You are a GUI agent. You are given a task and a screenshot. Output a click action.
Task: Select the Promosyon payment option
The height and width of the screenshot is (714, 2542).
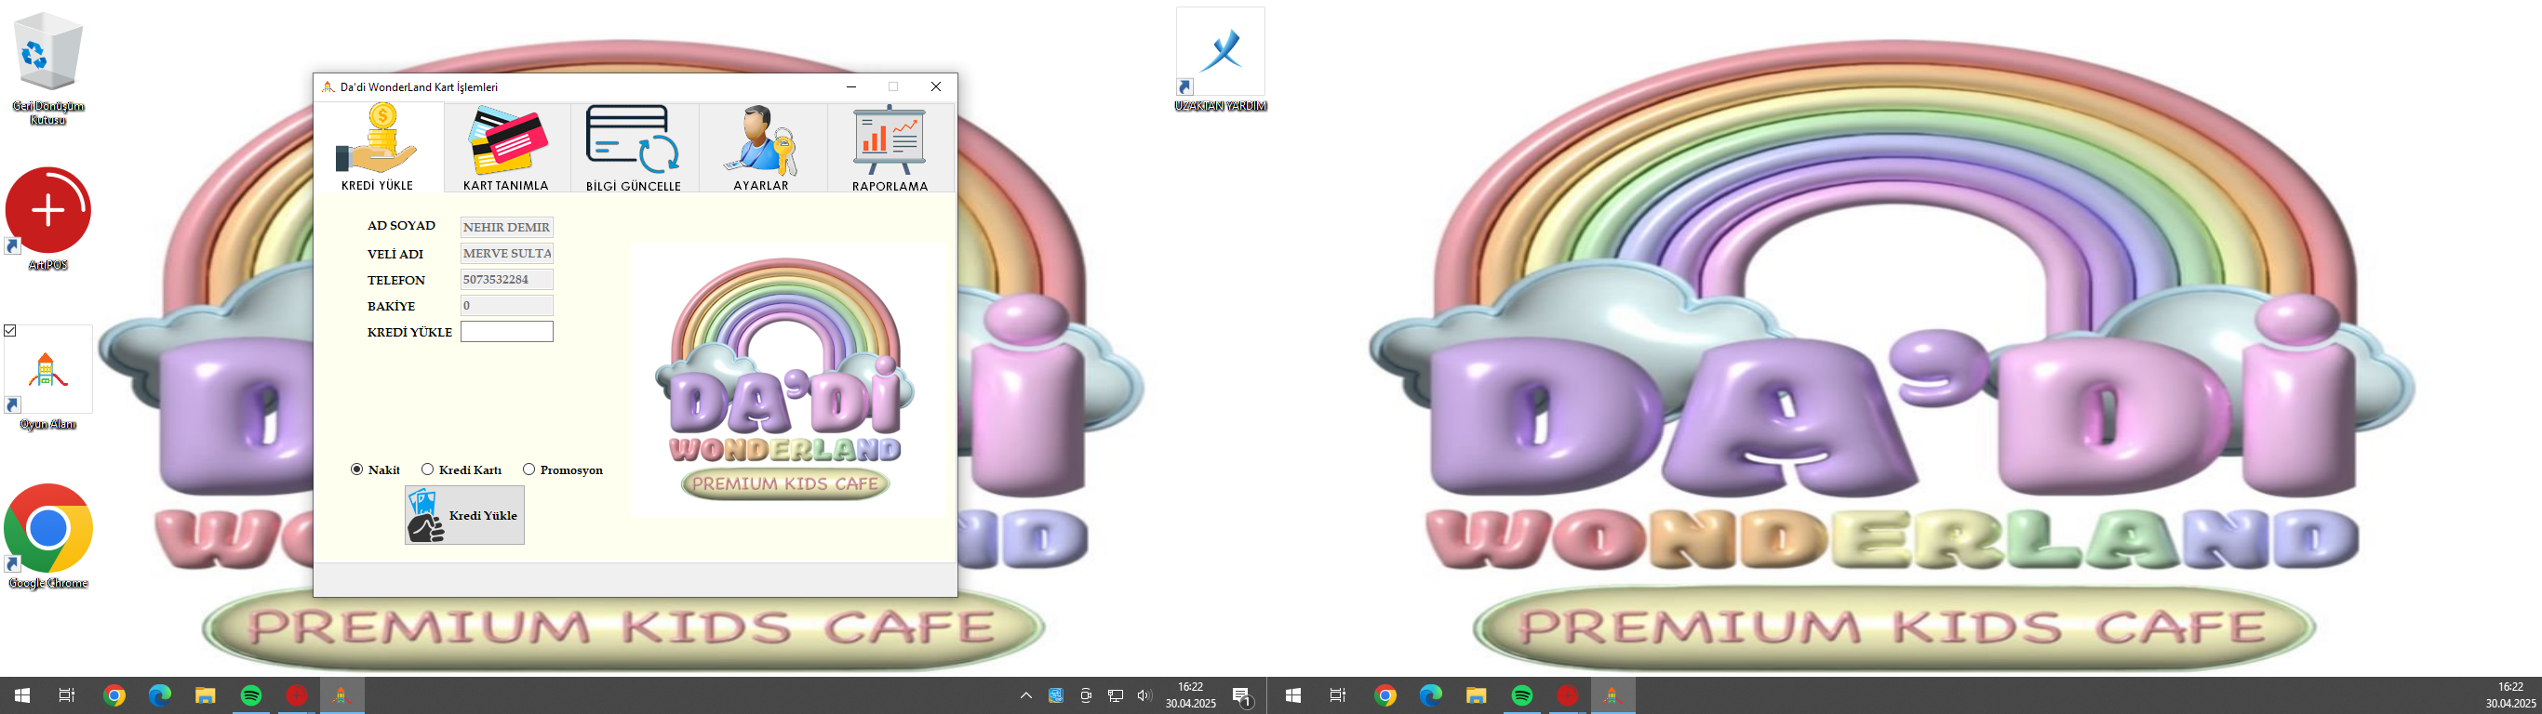coord(528,469)
